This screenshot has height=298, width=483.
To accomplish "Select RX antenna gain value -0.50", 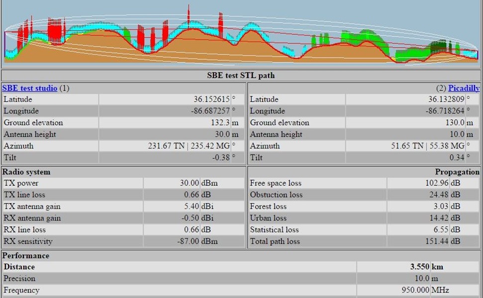I will point(191,218).
